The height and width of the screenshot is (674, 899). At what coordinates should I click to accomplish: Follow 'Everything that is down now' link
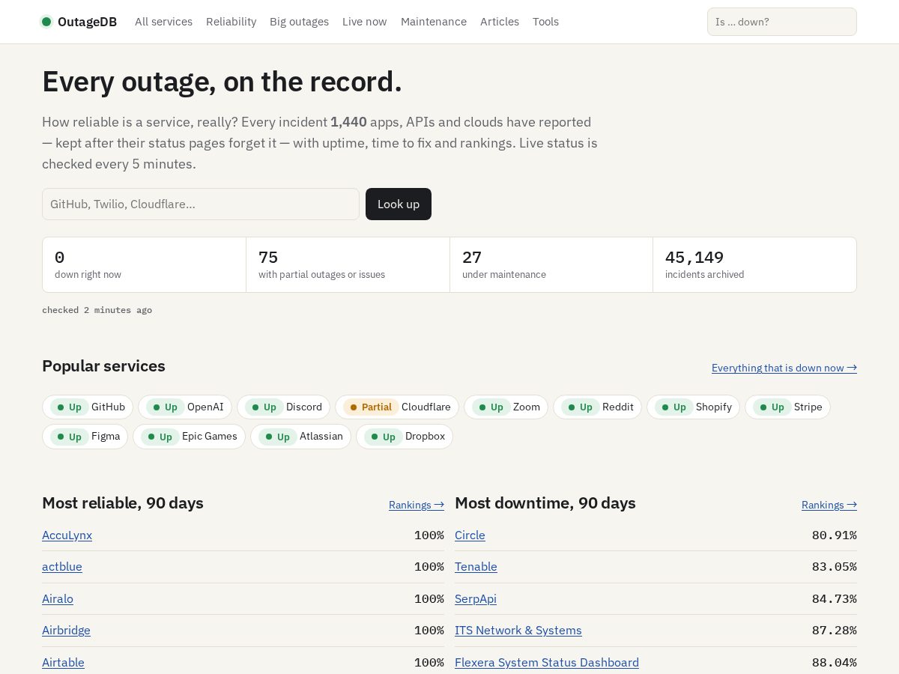784,368
